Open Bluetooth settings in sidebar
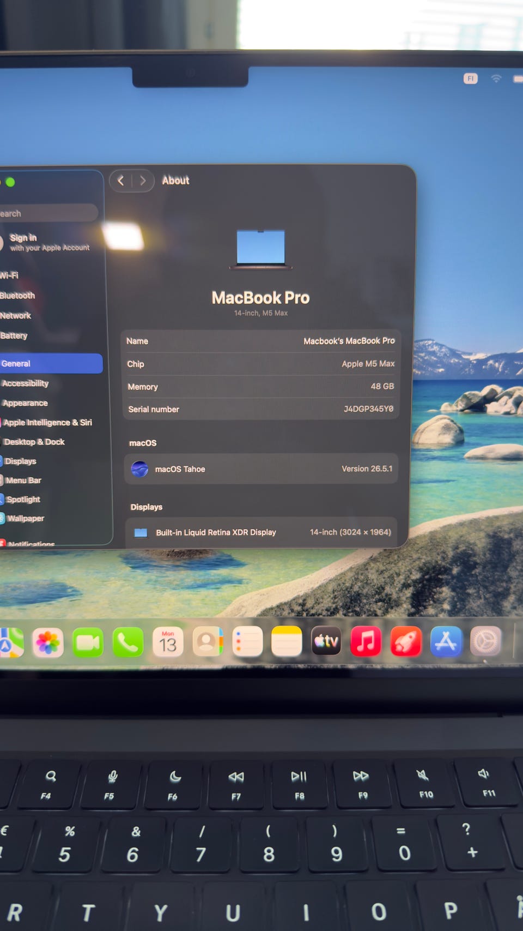Screen dimensions: 523x931 click(x=17, y=296)
